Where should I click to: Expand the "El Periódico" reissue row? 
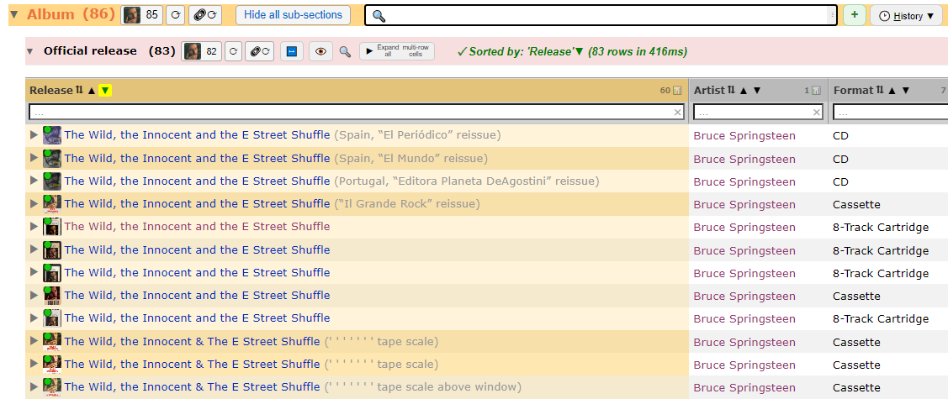(x=34, y=135)
